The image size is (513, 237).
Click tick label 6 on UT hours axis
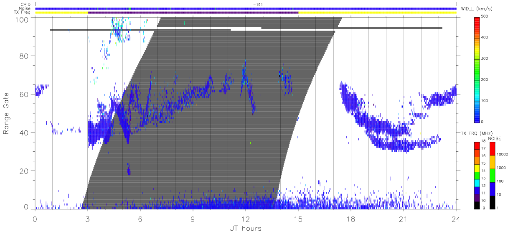[x=140, y=218]
